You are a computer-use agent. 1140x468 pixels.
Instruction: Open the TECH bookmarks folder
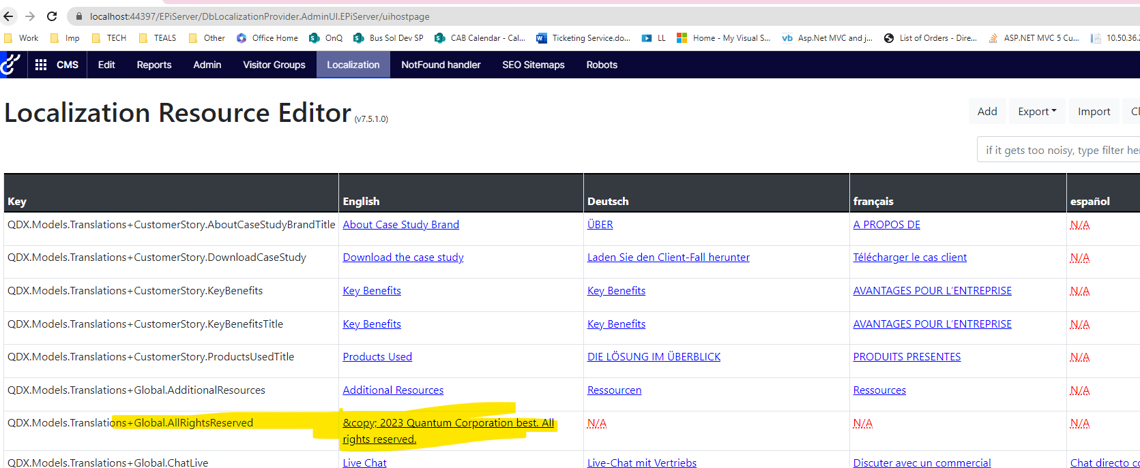click(x=109, y=38)
